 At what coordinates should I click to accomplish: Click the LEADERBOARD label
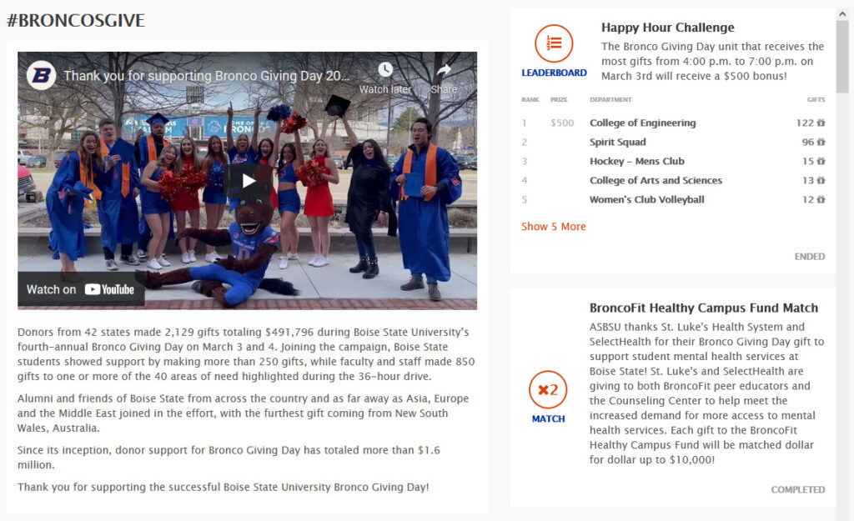click(554, 73)
